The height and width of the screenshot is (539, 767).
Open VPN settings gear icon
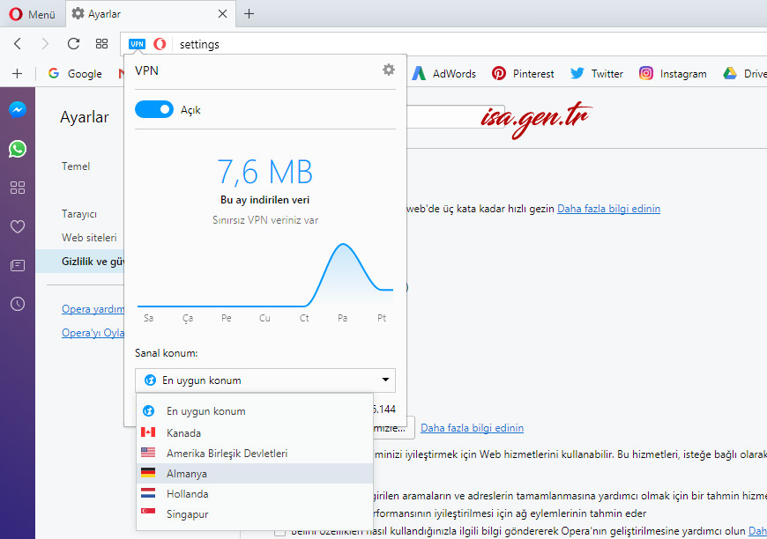[389, 70]
